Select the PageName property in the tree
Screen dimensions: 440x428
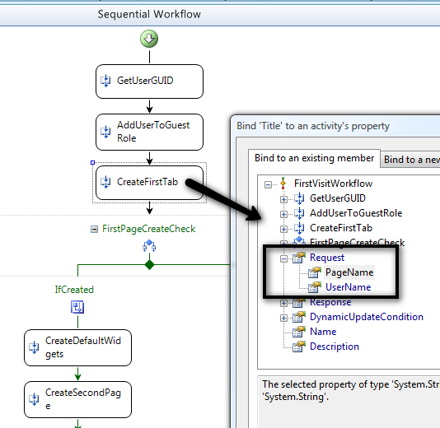349,272
